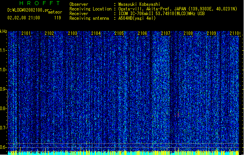Click the 0.9 kHz axis label
This screenshot has height=155, width=244.
pyautogui.click(x=3, y=89)
